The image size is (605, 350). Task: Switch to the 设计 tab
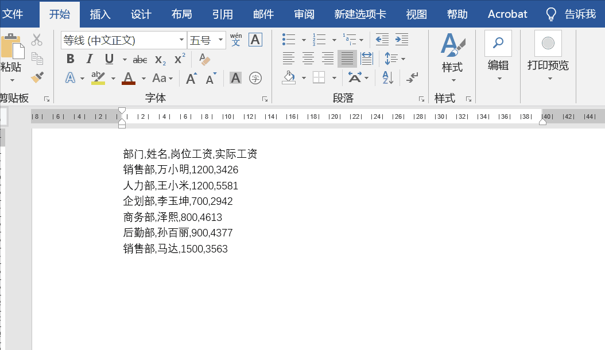141,14
